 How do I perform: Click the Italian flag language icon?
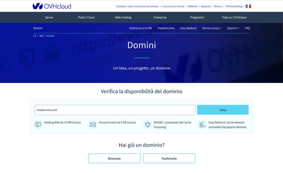click(248, 6)
